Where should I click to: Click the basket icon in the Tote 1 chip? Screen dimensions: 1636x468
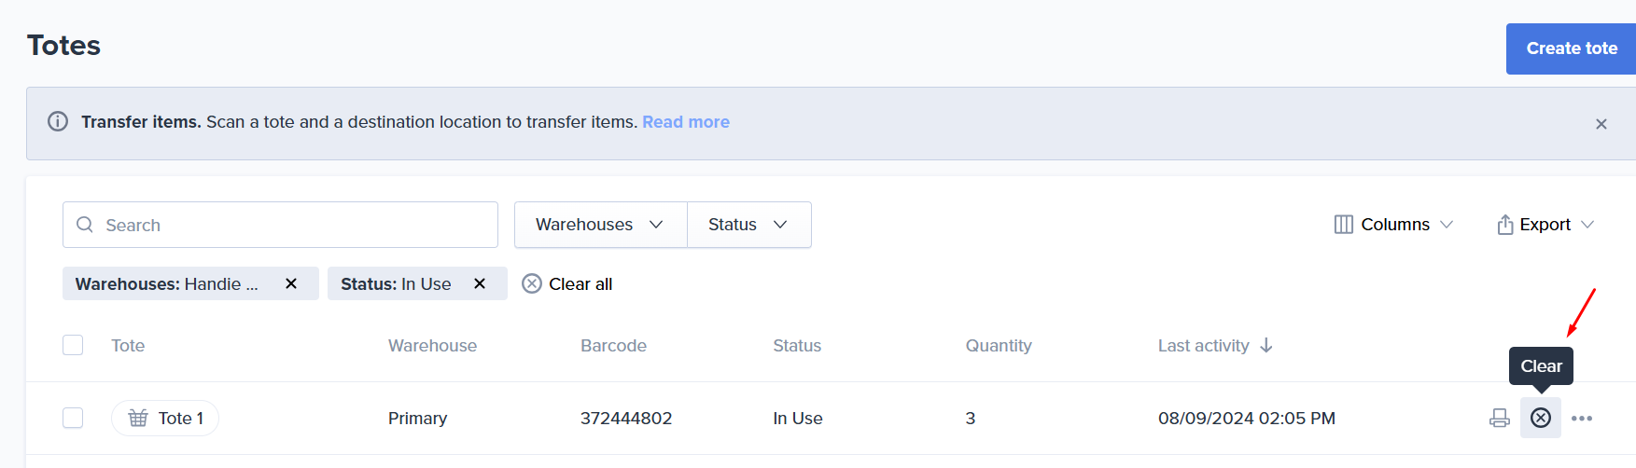tap(138, 418)
